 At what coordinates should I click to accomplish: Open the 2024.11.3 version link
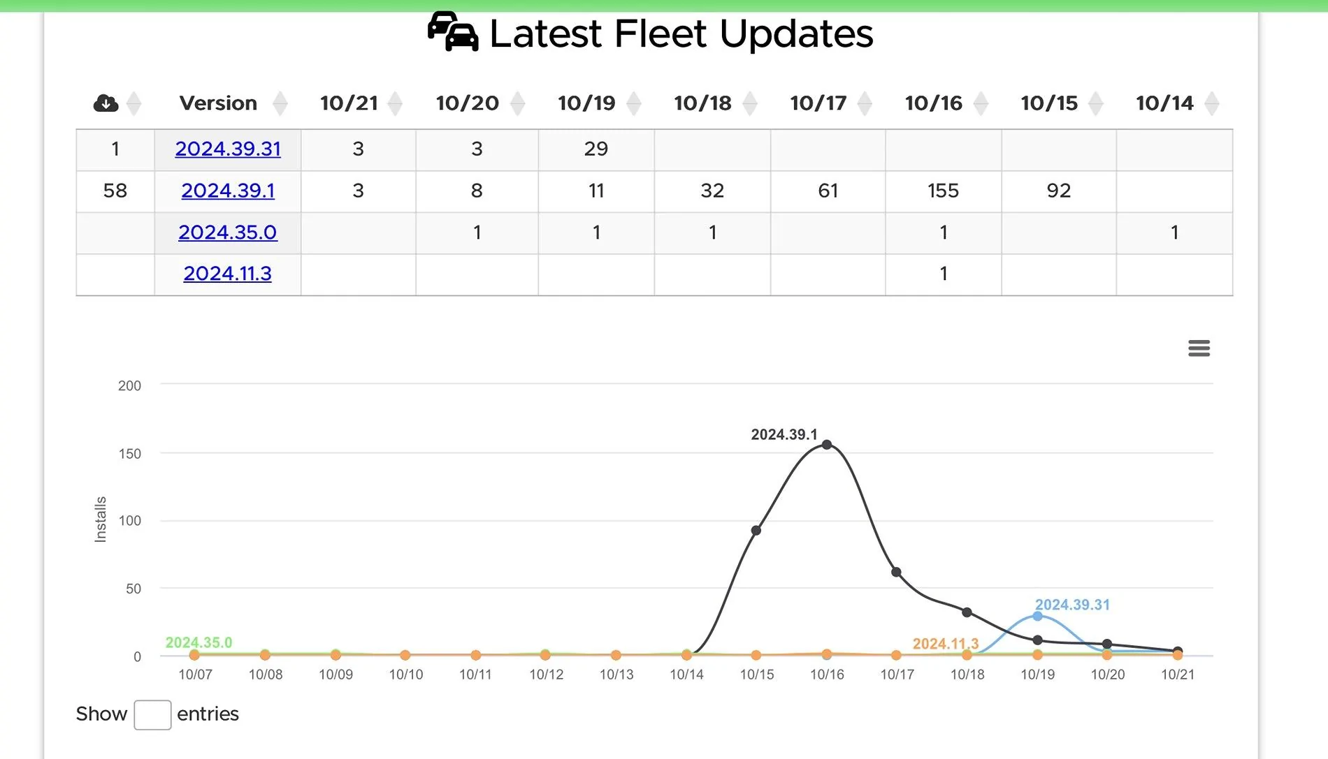click(228, 273)
